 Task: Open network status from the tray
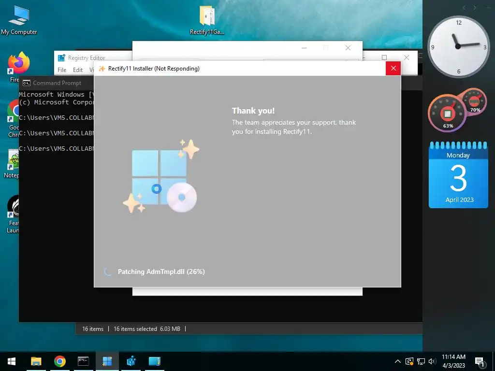(421, 361)
